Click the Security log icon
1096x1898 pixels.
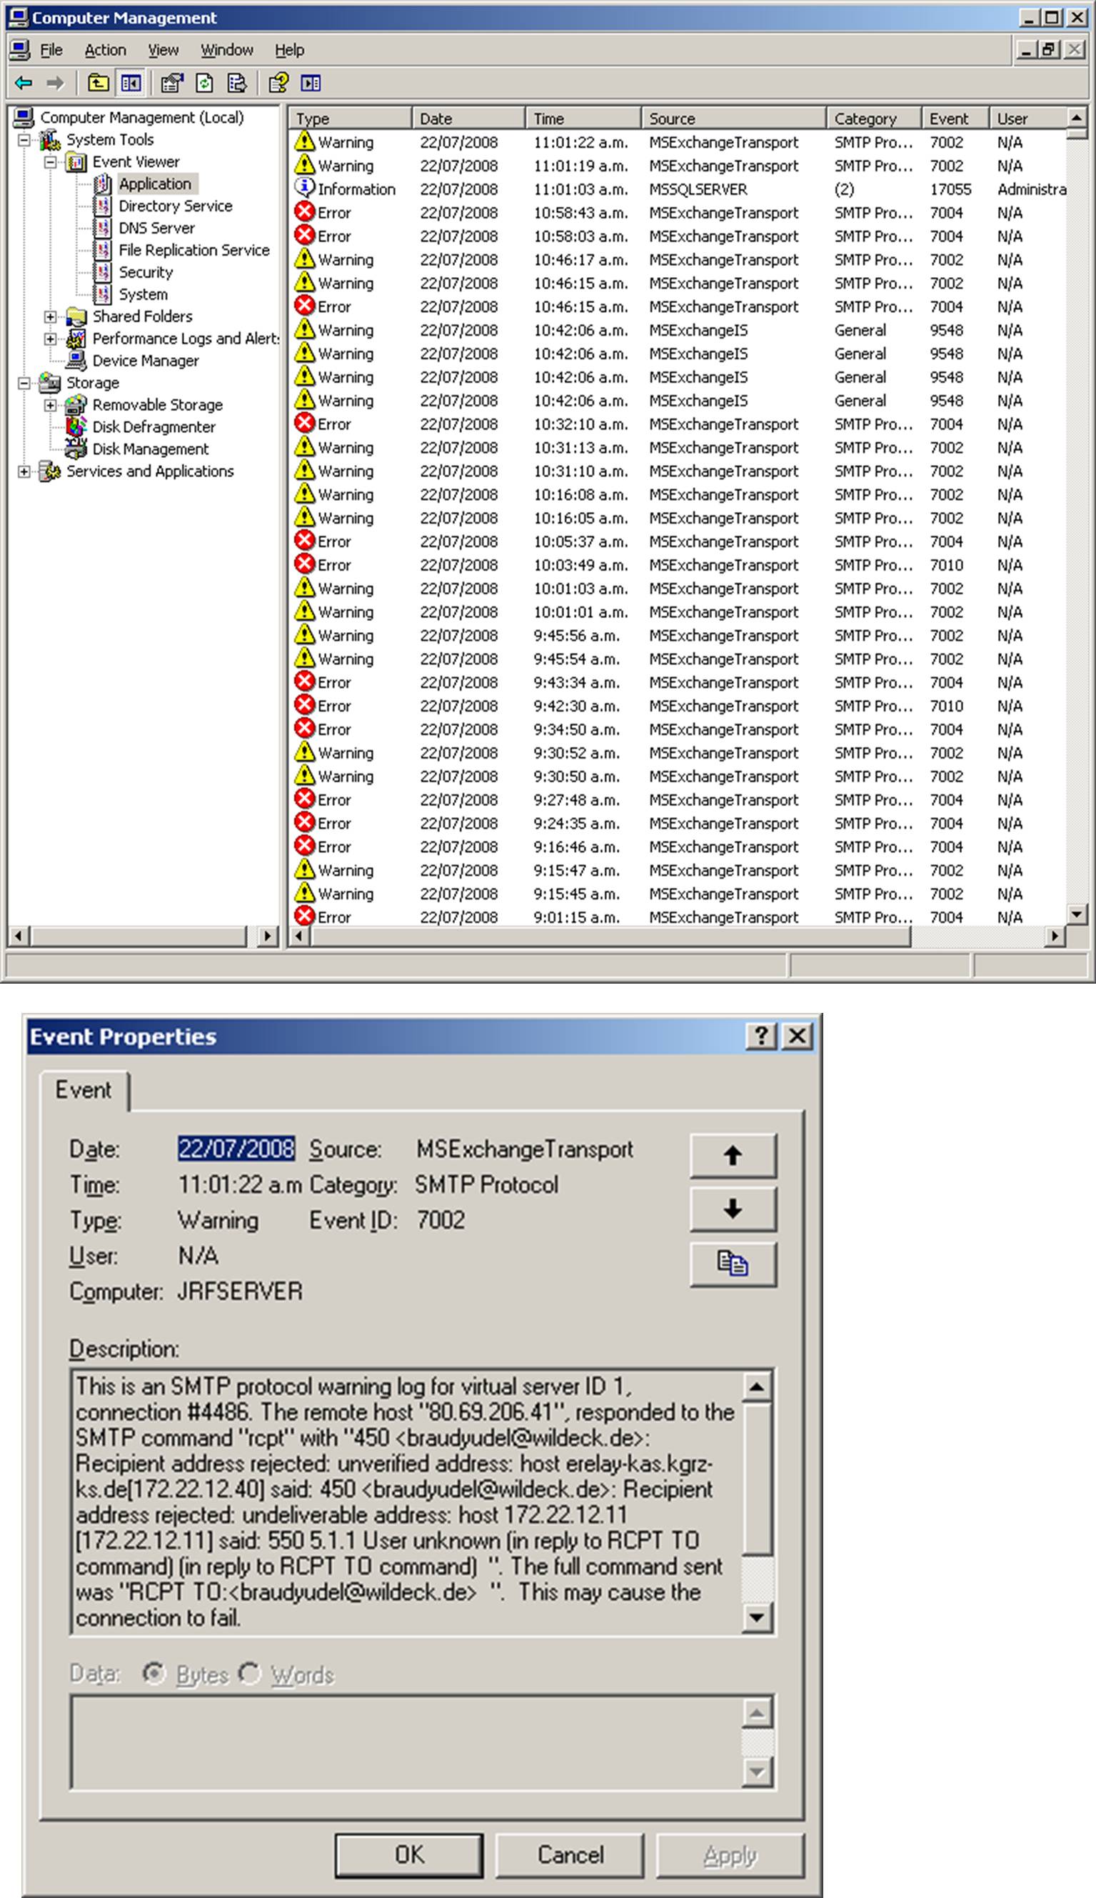click(x=102, y=271)
